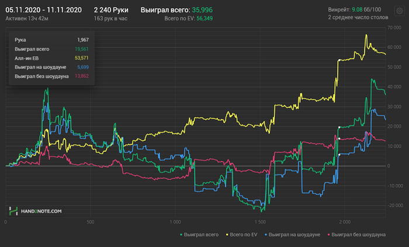Image resolution: width=409 pixels, height=247 pixels.
Task: Click the '2 240 Руки' hands count
Action: tap(111, 10)
